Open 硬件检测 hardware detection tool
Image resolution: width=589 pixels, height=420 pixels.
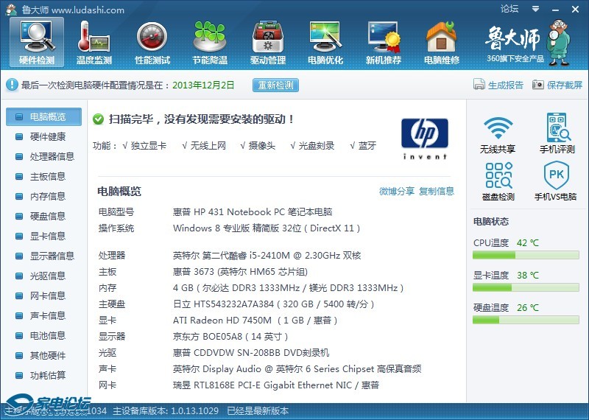(37, 42)
